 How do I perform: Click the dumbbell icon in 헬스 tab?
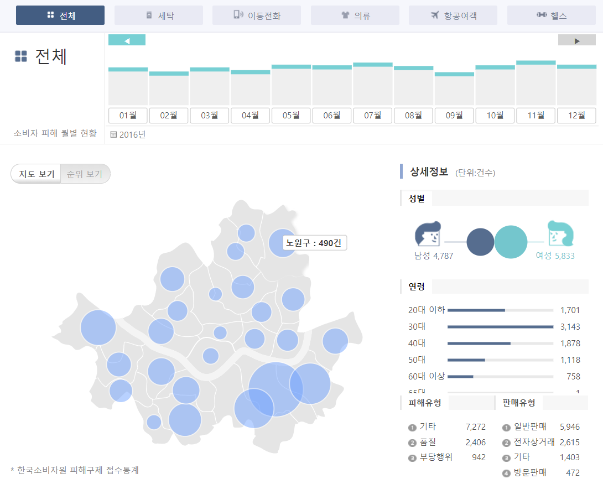542,14
